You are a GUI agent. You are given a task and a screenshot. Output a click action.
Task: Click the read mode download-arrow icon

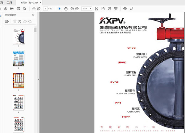coord(116,9)
